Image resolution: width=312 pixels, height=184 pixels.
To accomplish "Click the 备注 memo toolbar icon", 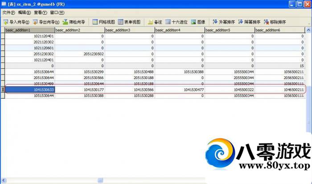I will click(x=156, y=22).
